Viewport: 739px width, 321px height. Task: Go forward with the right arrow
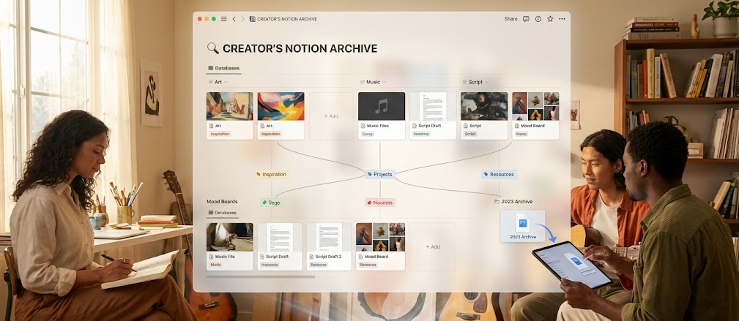pos(242,19)
